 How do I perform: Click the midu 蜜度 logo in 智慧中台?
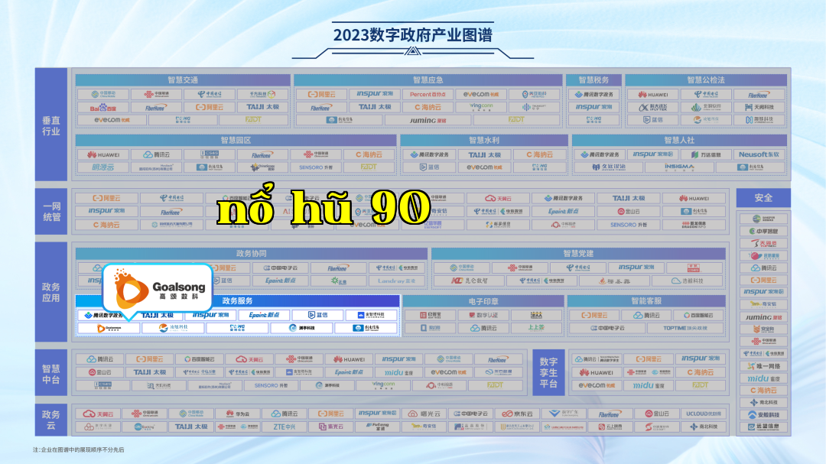[x=398, y=372]
